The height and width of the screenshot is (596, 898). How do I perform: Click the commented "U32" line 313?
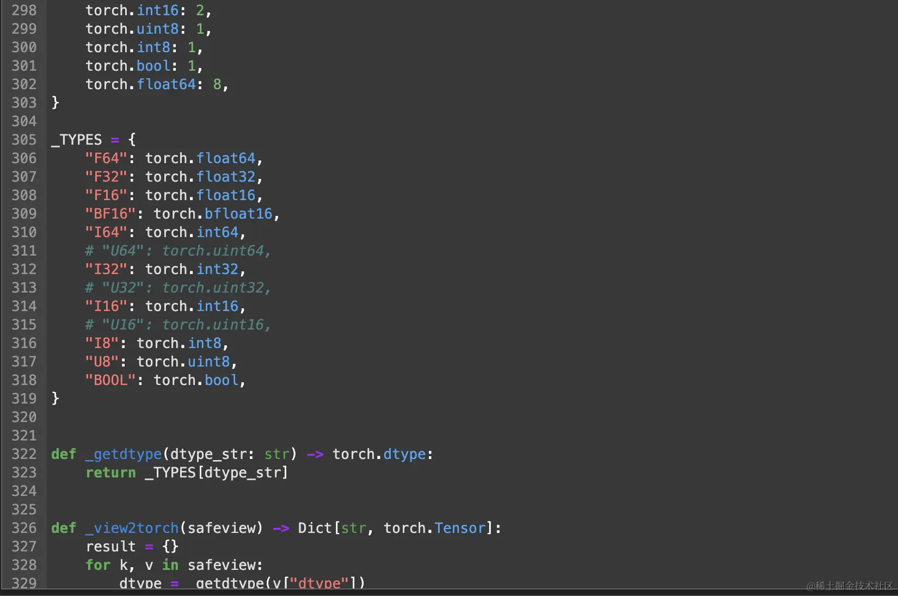pos(178,288)
